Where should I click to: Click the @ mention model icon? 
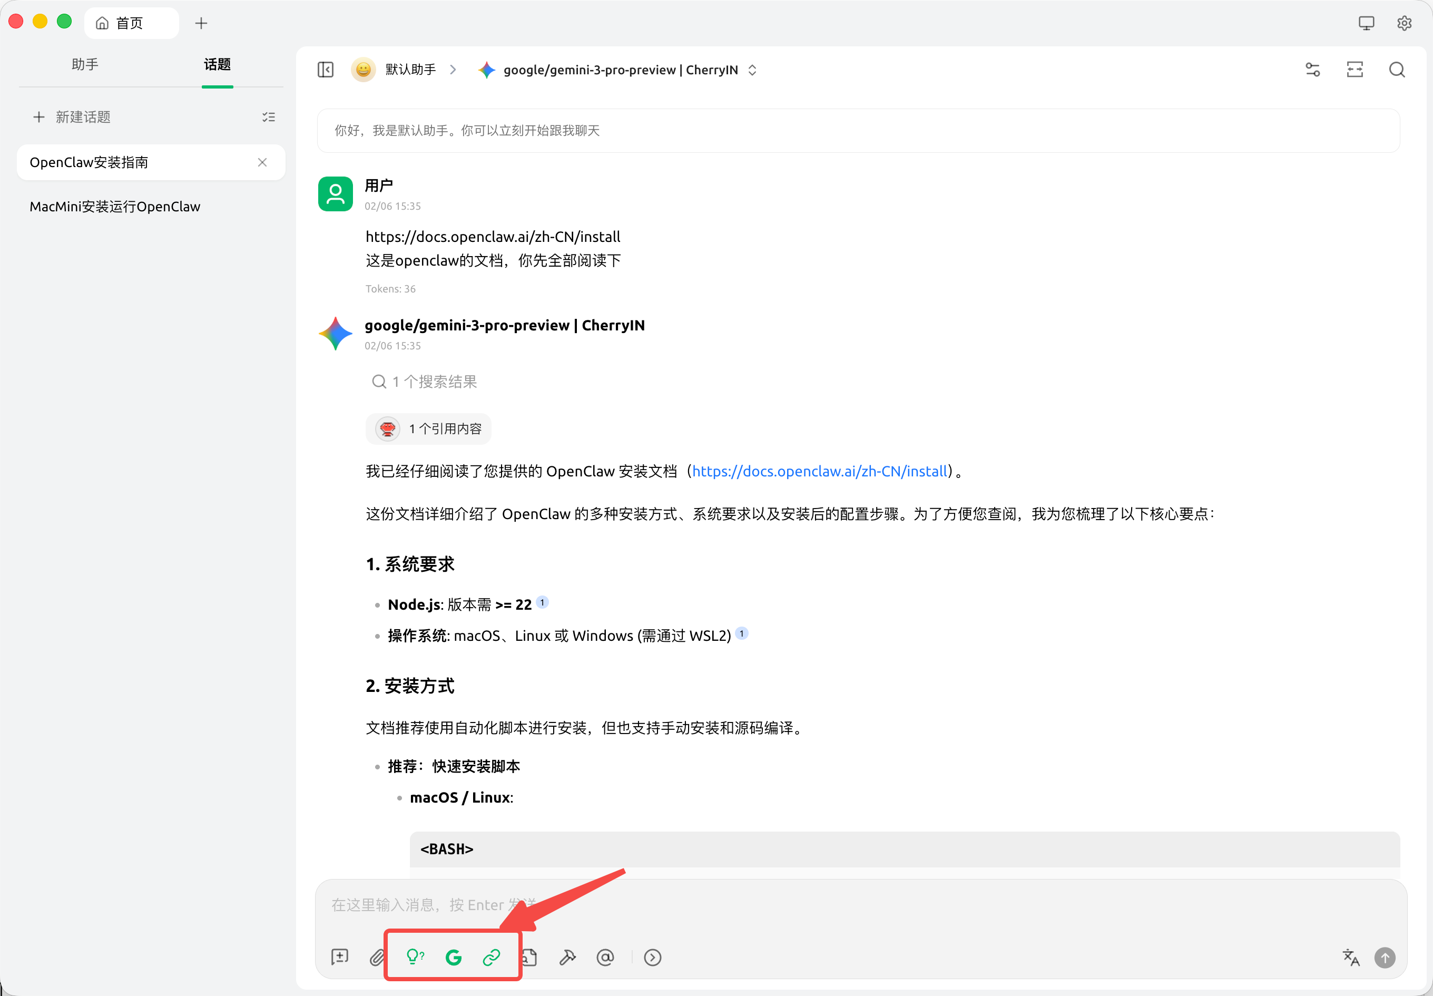point(605,956)
